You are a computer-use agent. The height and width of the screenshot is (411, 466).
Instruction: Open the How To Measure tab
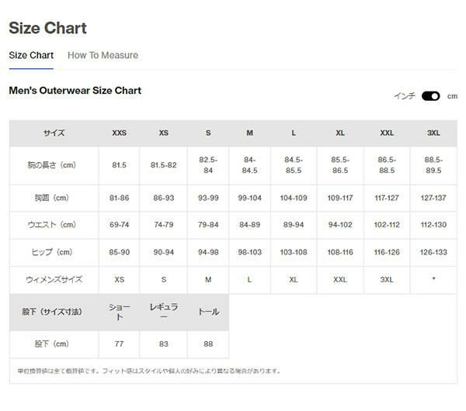103,56
